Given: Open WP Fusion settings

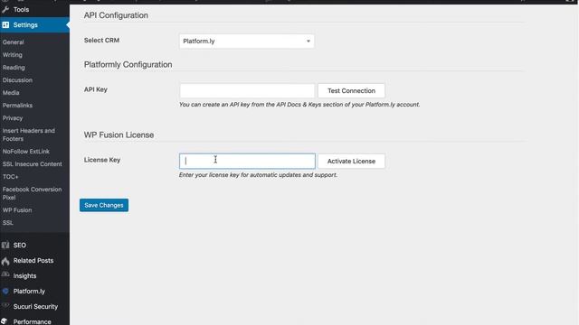Looking at the screenshot, I should click(x=17, y=210).
